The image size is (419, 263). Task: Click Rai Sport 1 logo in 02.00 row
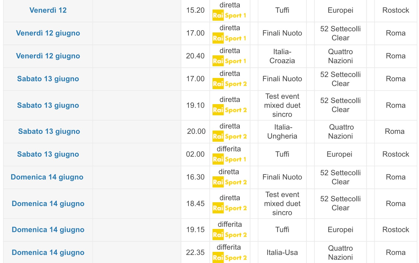[x=229, y=159]
